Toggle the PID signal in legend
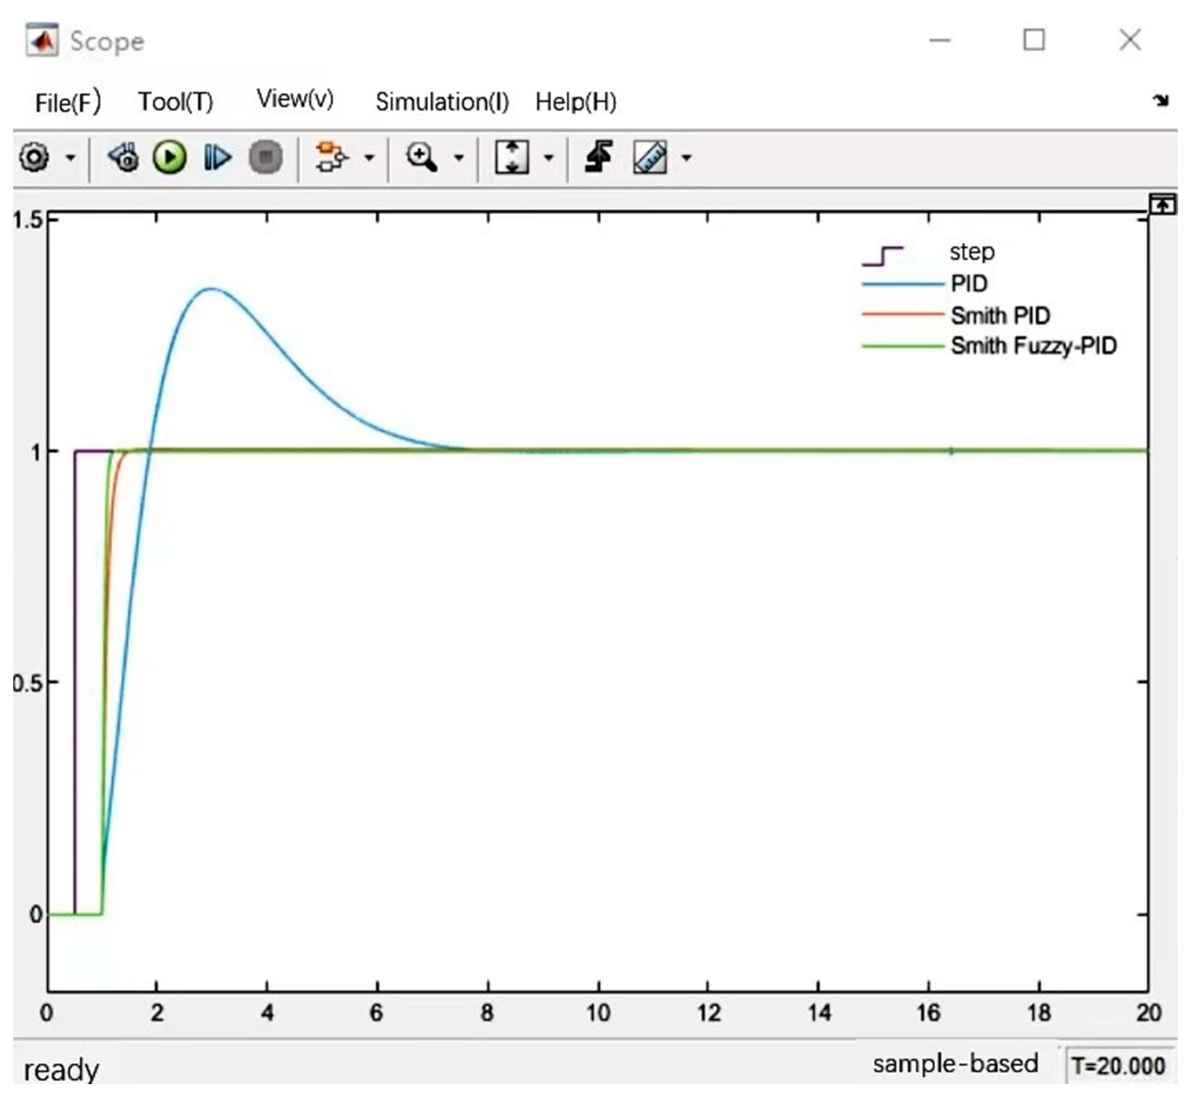 pyautogui.click(x=969, y=283)
